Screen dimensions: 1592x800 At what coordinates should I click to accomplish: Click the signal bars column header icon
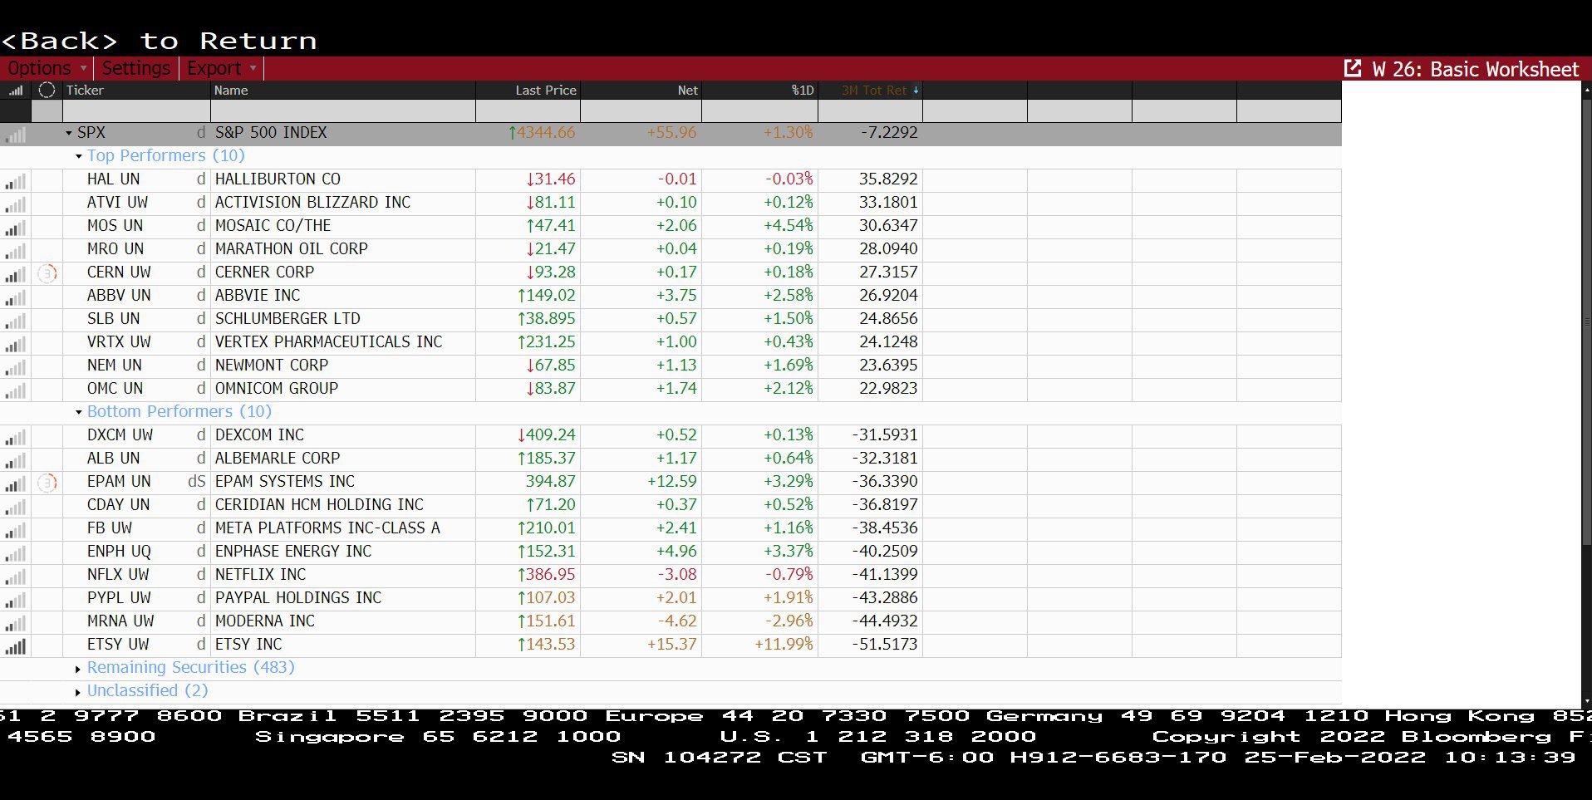pos(16,90)
